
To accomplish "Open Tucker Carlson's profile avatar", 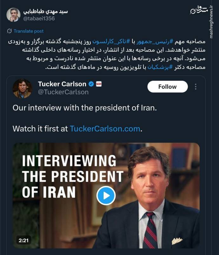I will [22, 88].
